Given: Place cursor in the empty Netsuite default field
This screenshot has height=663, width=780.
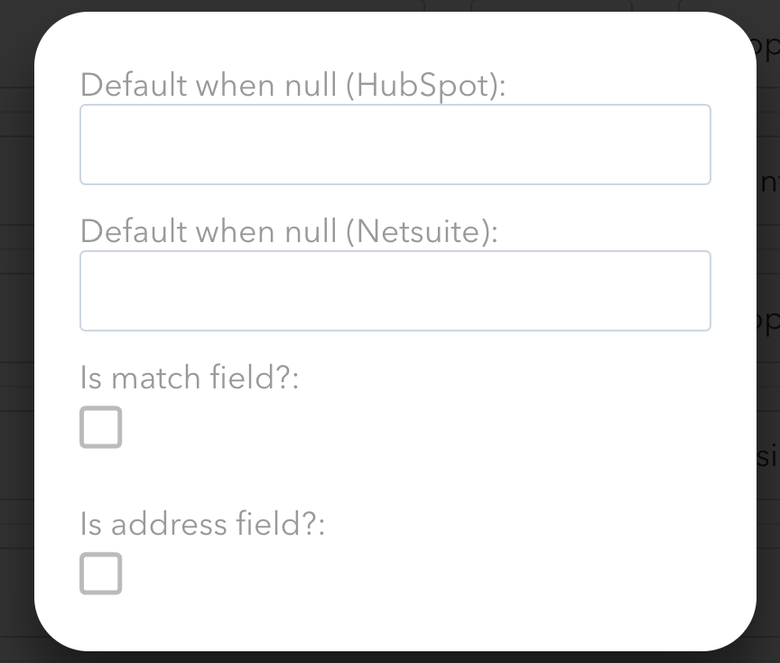Looking at the screenshot, I should pyautogui.click(x=395, y=291).
